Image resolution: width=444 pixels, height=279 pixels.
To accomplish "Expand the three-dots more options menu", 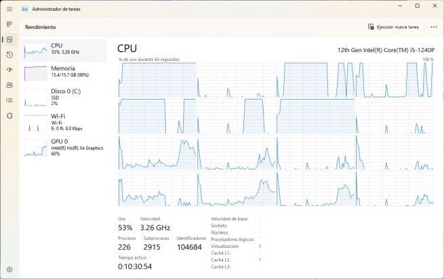I will (433, 27).
